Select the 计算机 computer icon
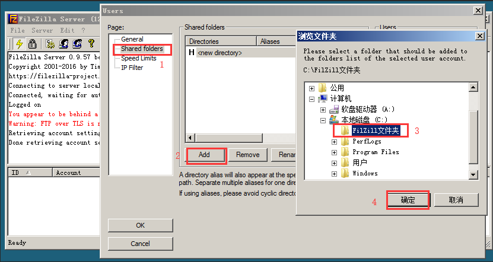 pos(323,98)
